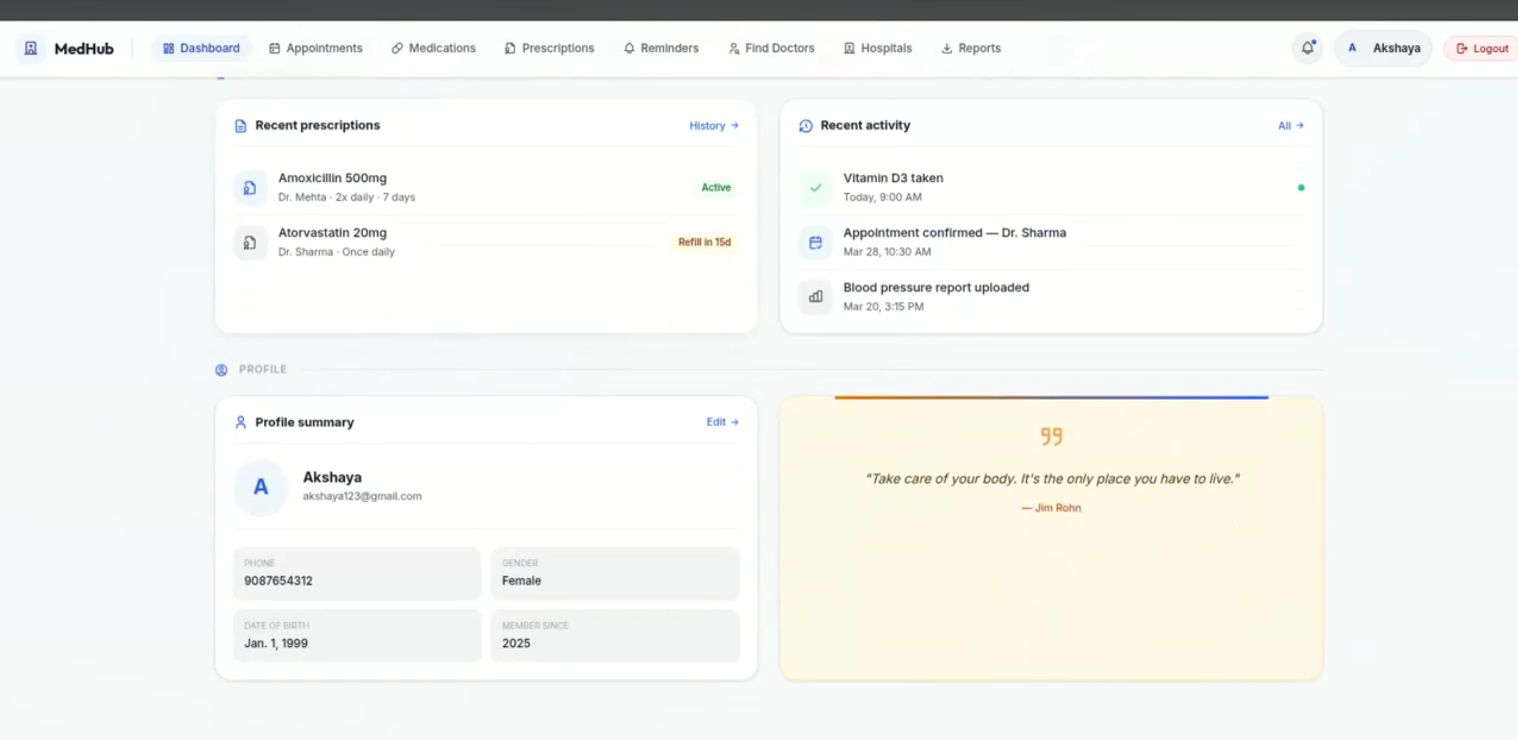Click the PROFILE section icon

(221, 369)
